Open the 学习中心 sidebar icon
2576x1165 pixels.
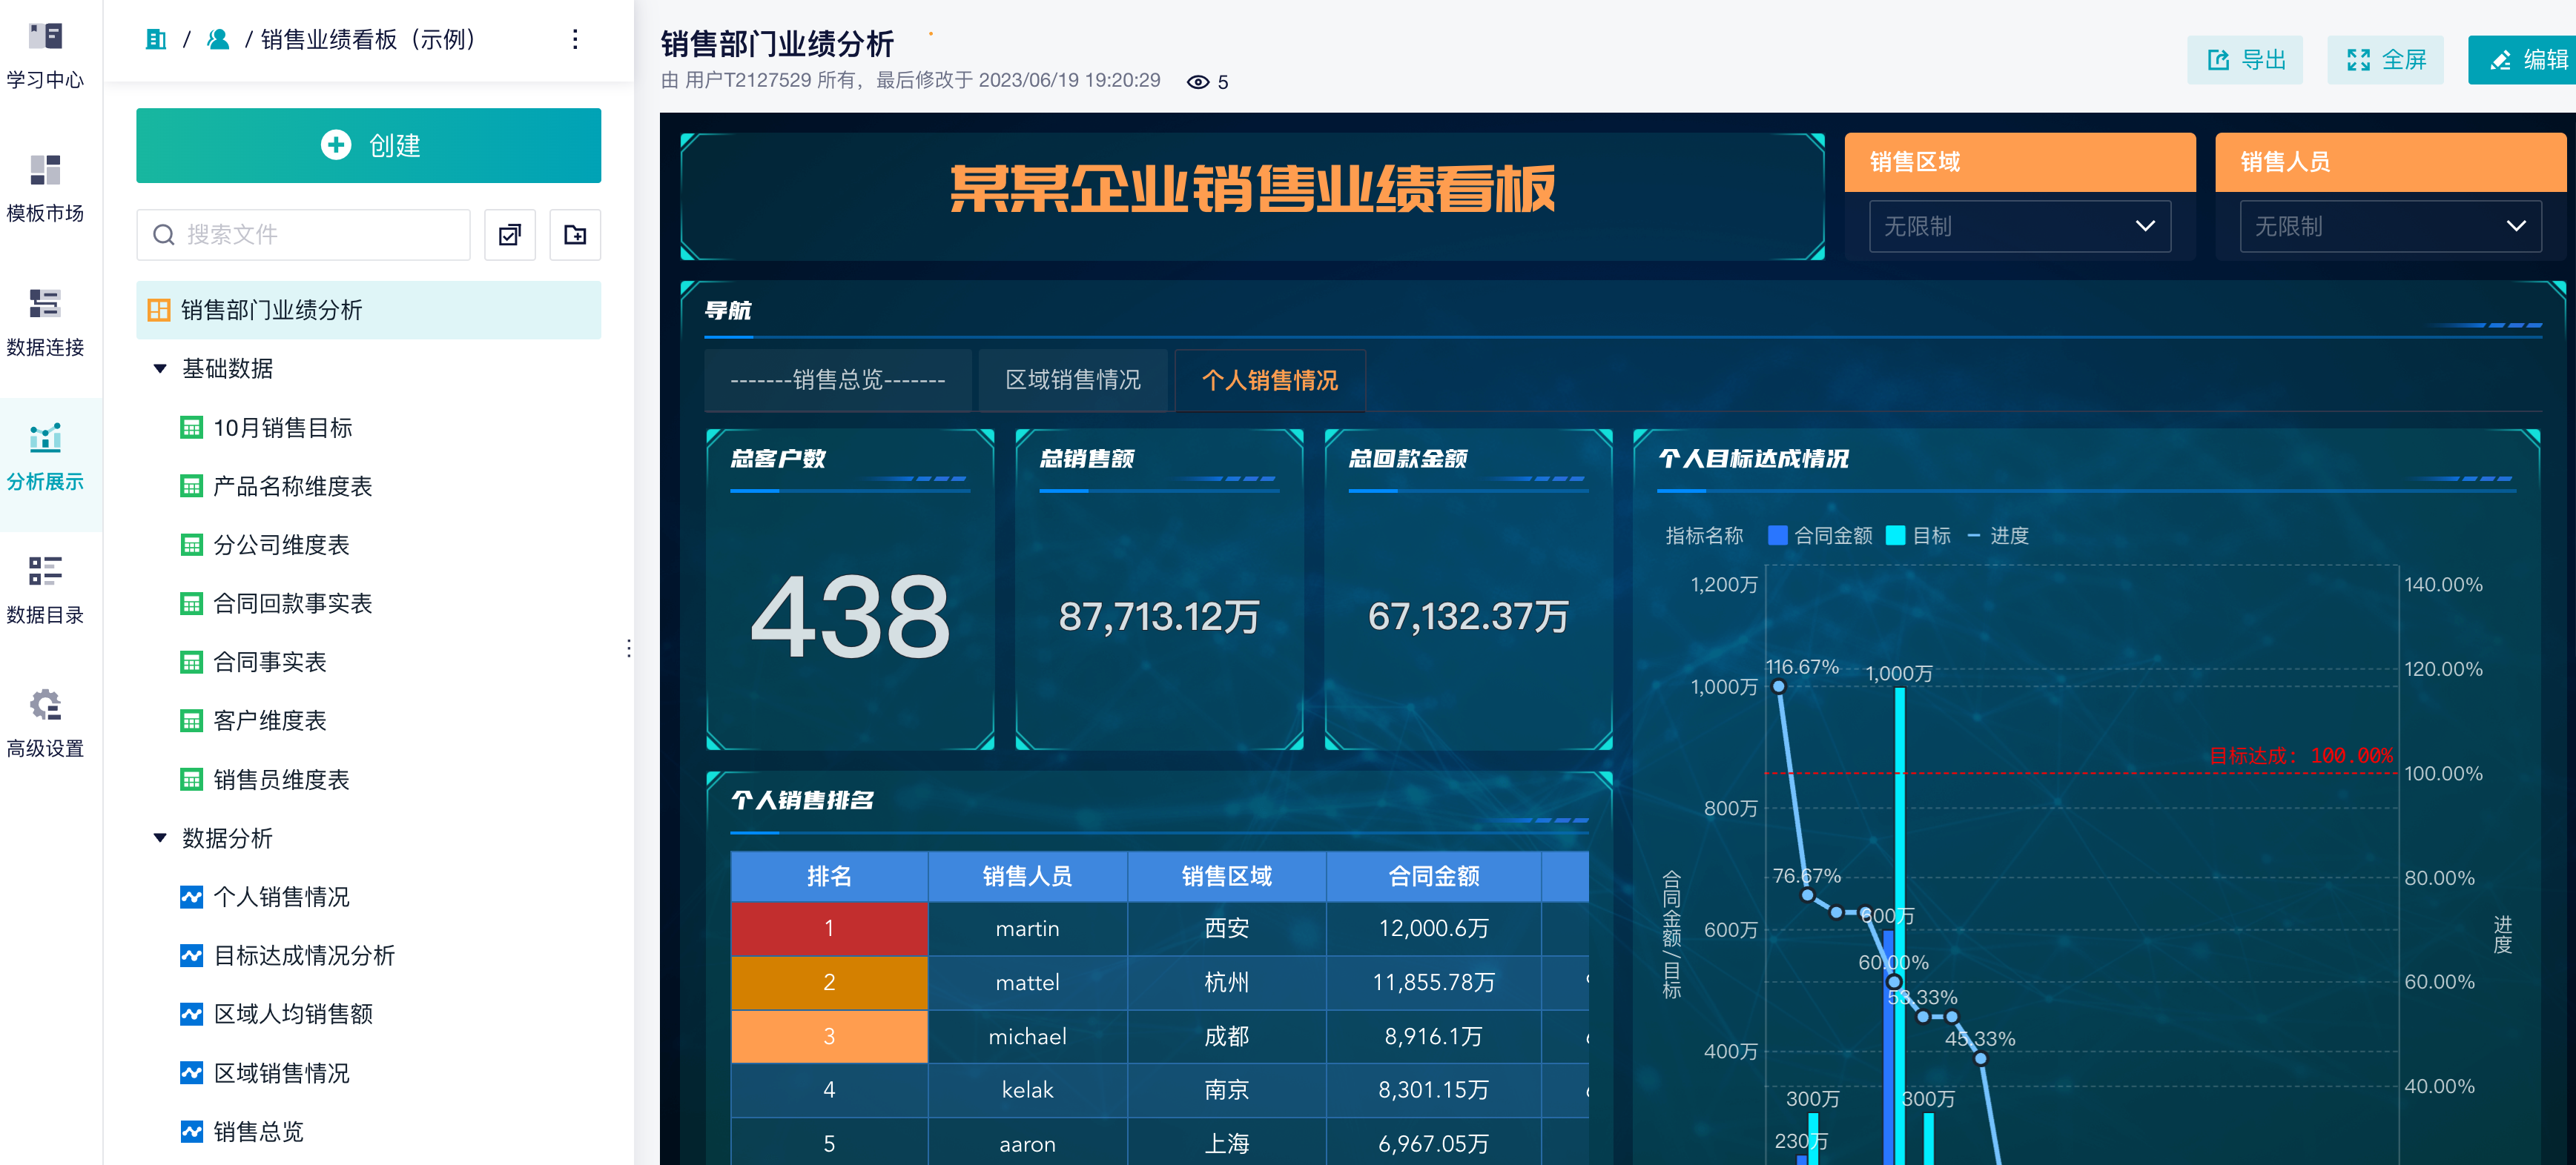coord(45,38)
